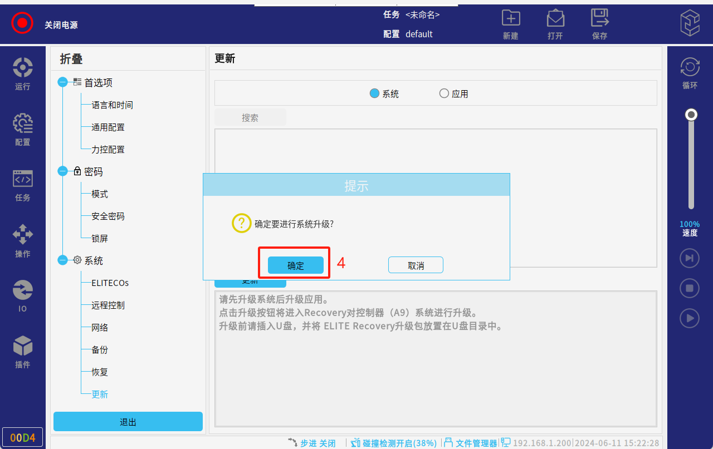Select the System (系统) radio button
The height and width of the screenshot is (449, 713).
(375, 93)
